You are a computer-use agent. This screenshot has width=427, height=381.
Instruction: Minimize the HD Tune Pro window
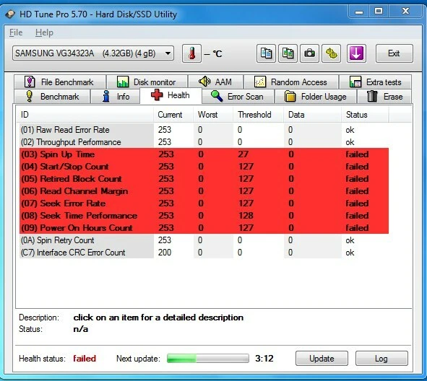(359, 12)
